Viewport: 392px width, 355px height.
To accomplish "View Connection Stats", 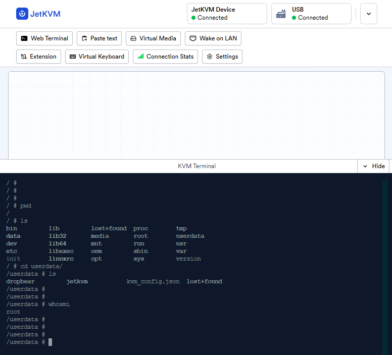I will (x=165, y=57).
